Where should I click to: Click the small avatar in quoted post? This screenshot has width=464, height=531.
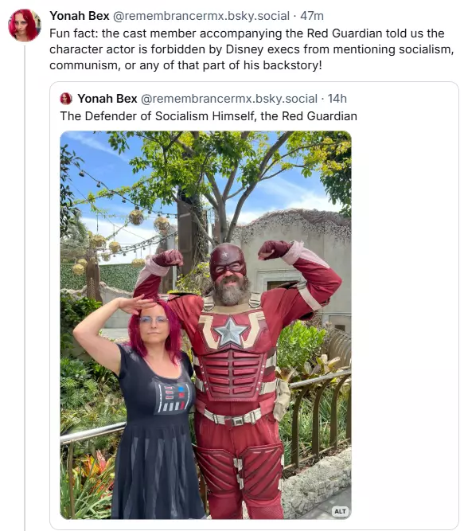[x=66, y=99]
